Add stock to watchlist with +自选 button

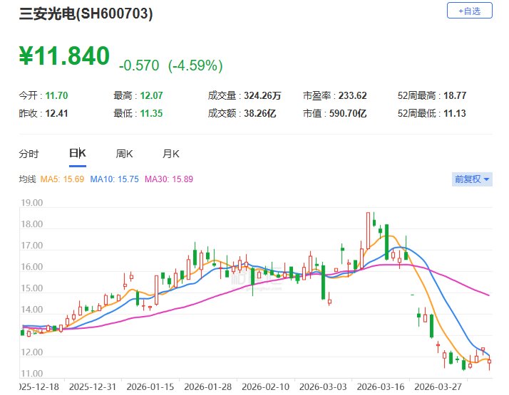(x=469, y=11)
